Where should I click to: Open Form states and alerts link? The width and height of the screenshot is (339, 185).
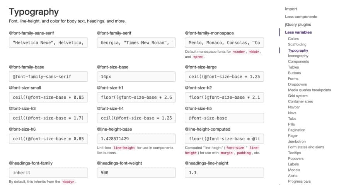pos(306,147)
